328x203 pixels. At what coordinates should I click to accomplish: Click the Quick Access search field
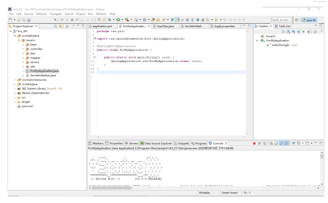click(281, 20)
